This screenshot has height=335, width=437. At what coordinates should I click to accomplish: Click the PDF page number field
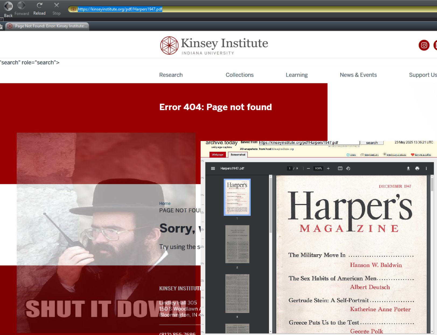coord(290,168)
